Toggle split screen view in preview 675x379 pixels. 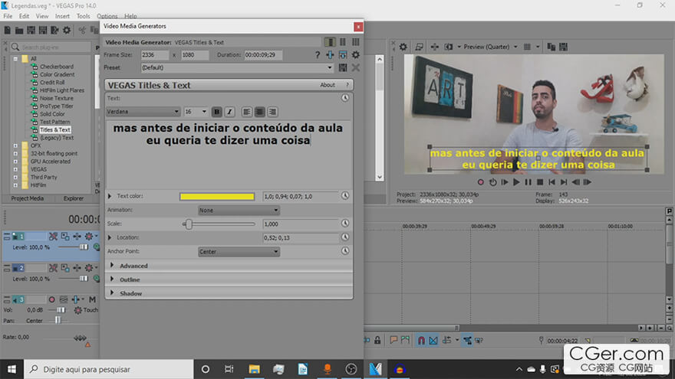449,47
